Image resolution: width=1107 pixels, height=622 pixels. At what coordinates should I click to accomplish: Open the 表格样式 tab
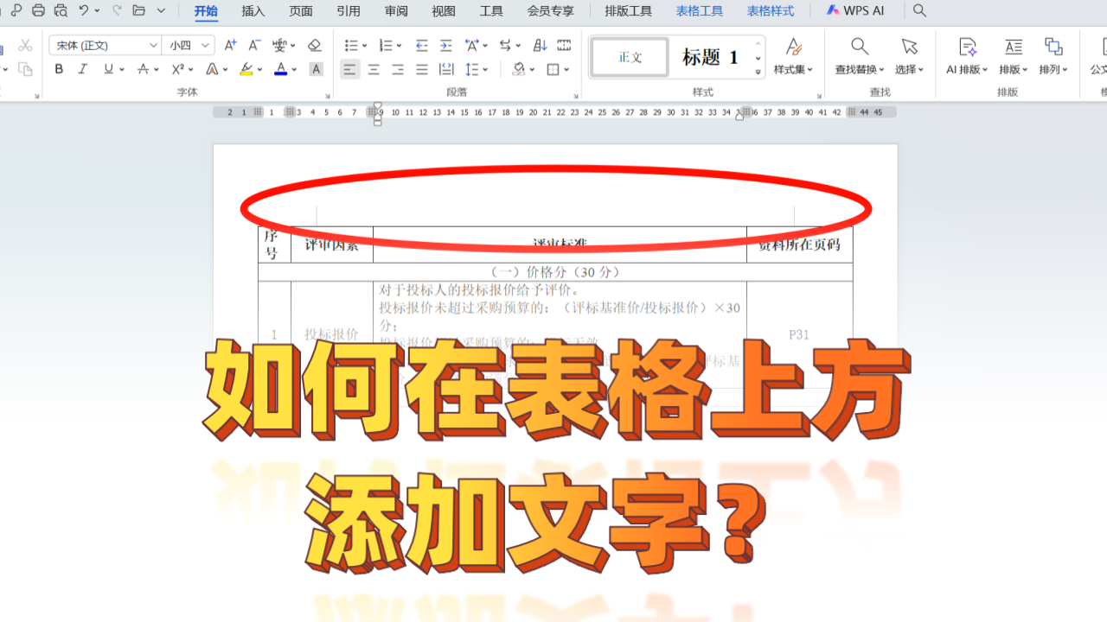point(770,11)
